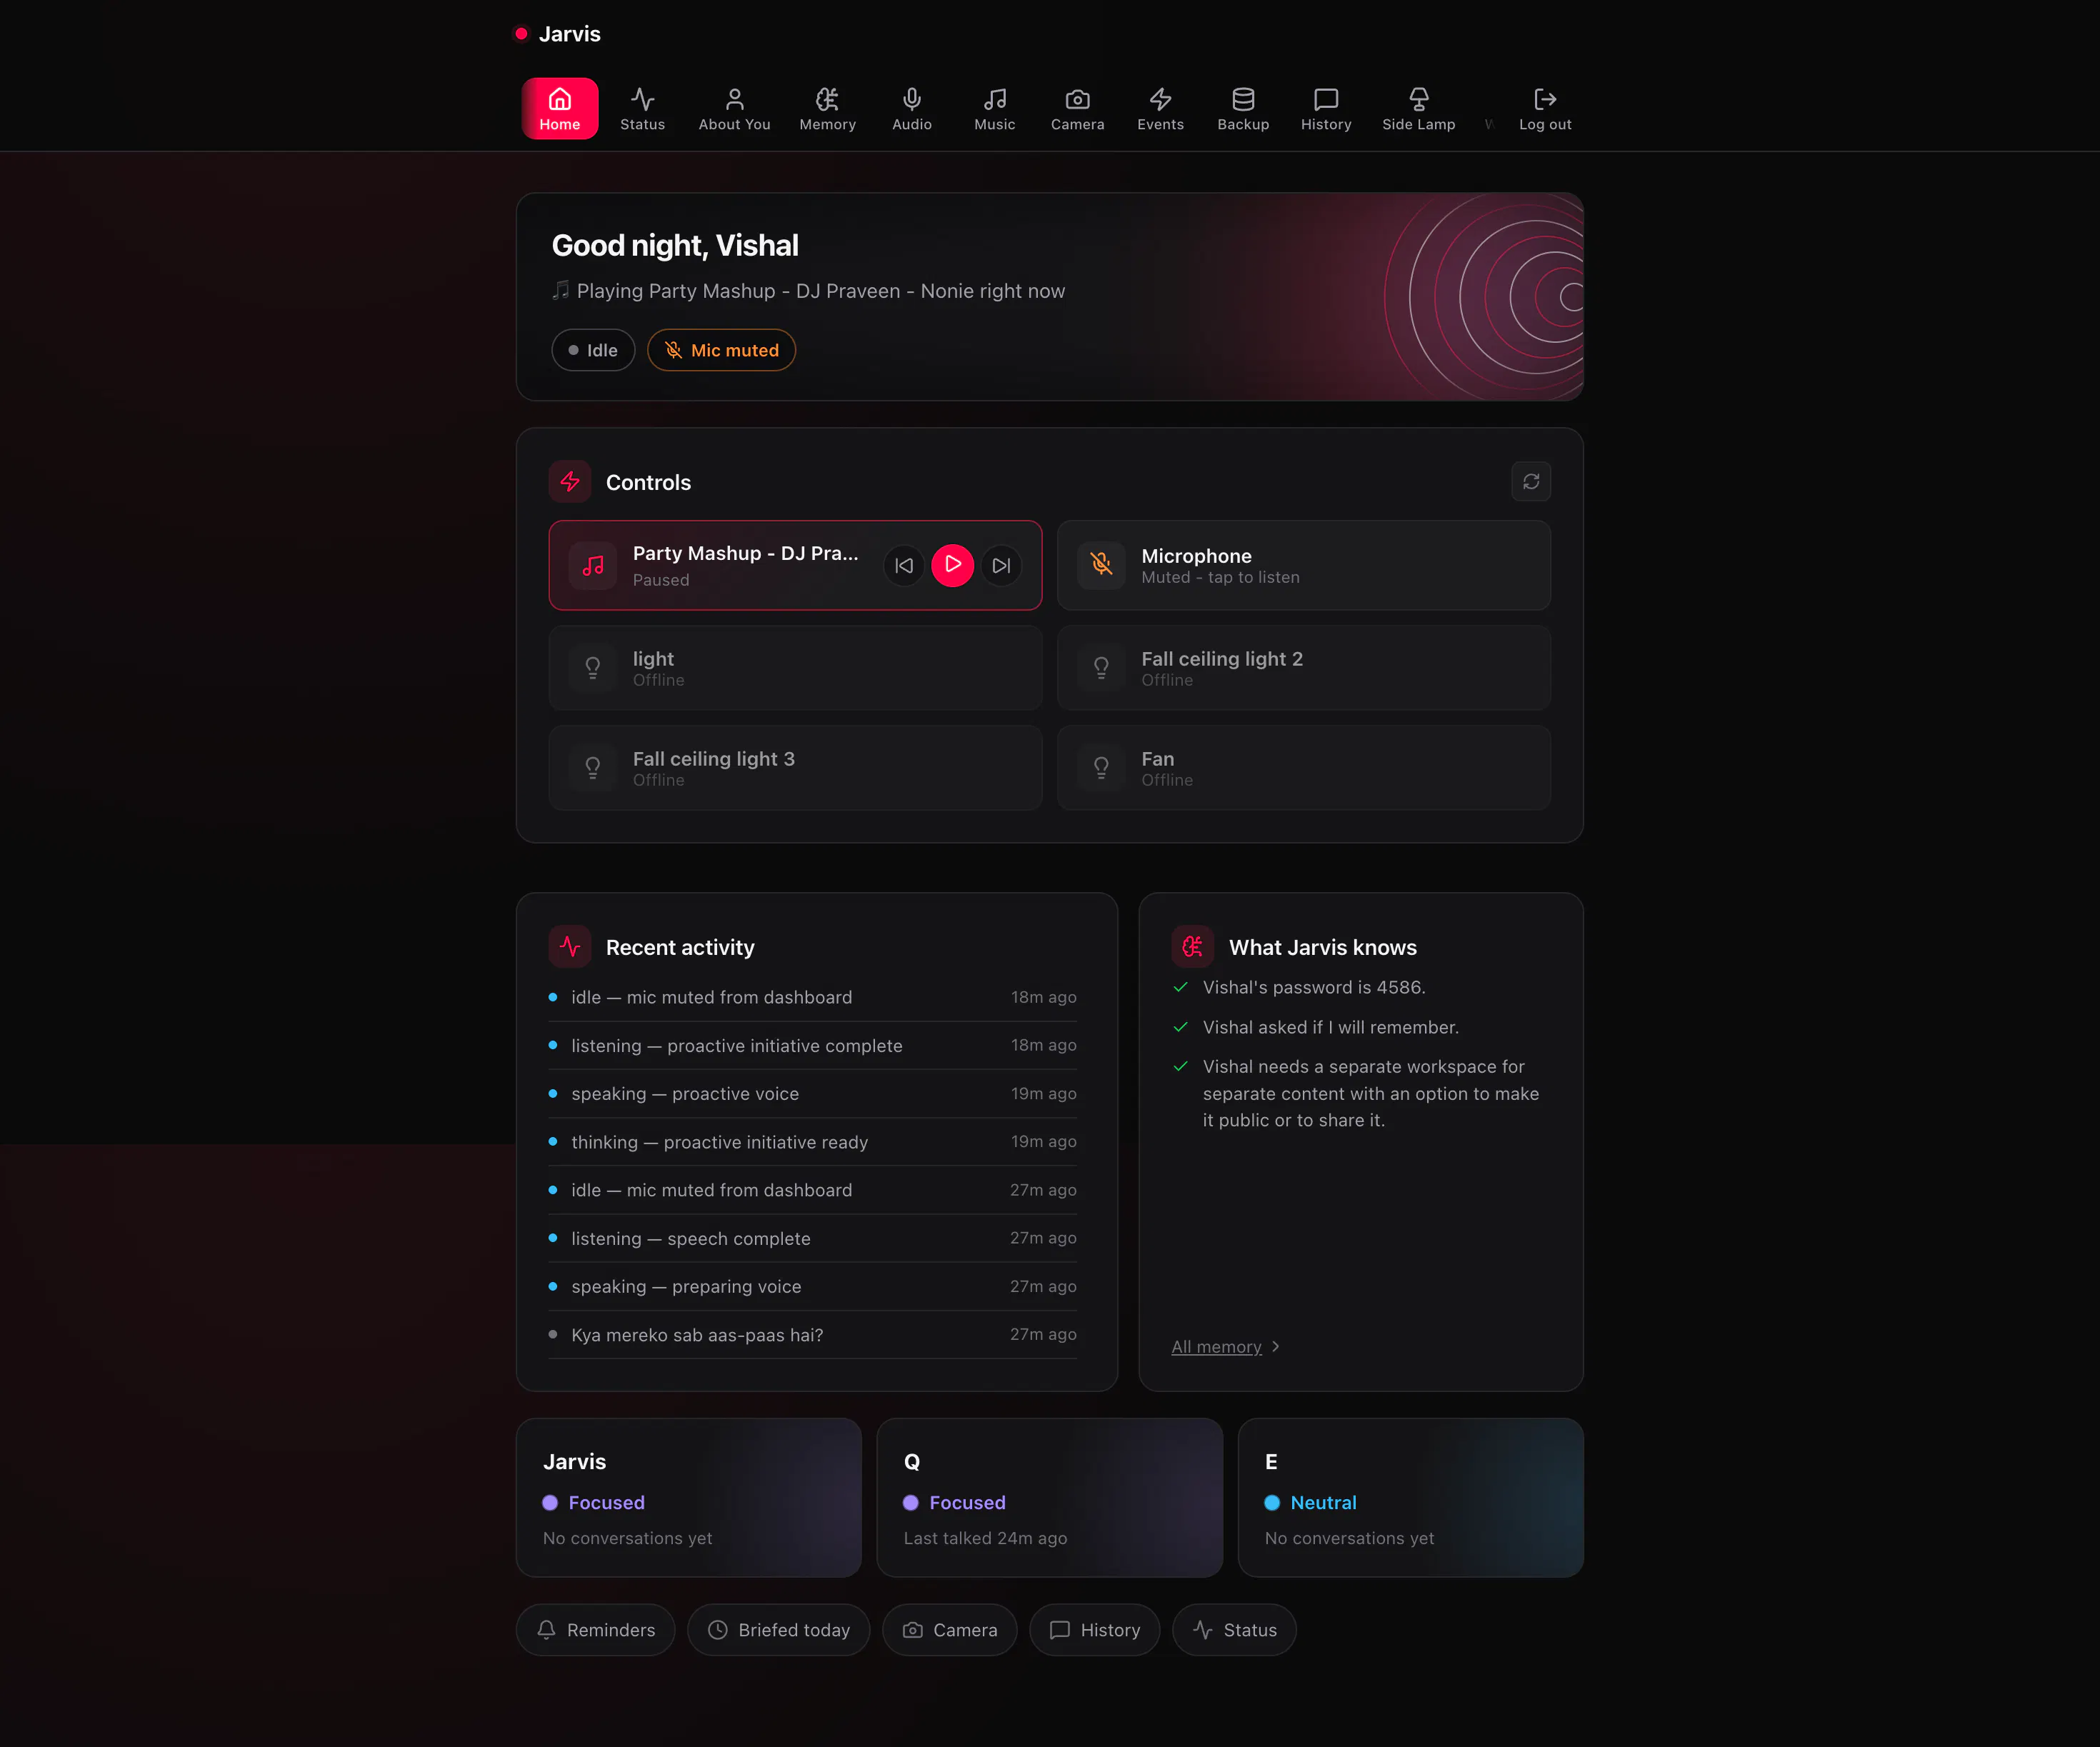
Task: Click the music note icon in player card
Action: (x=593, y=565)
